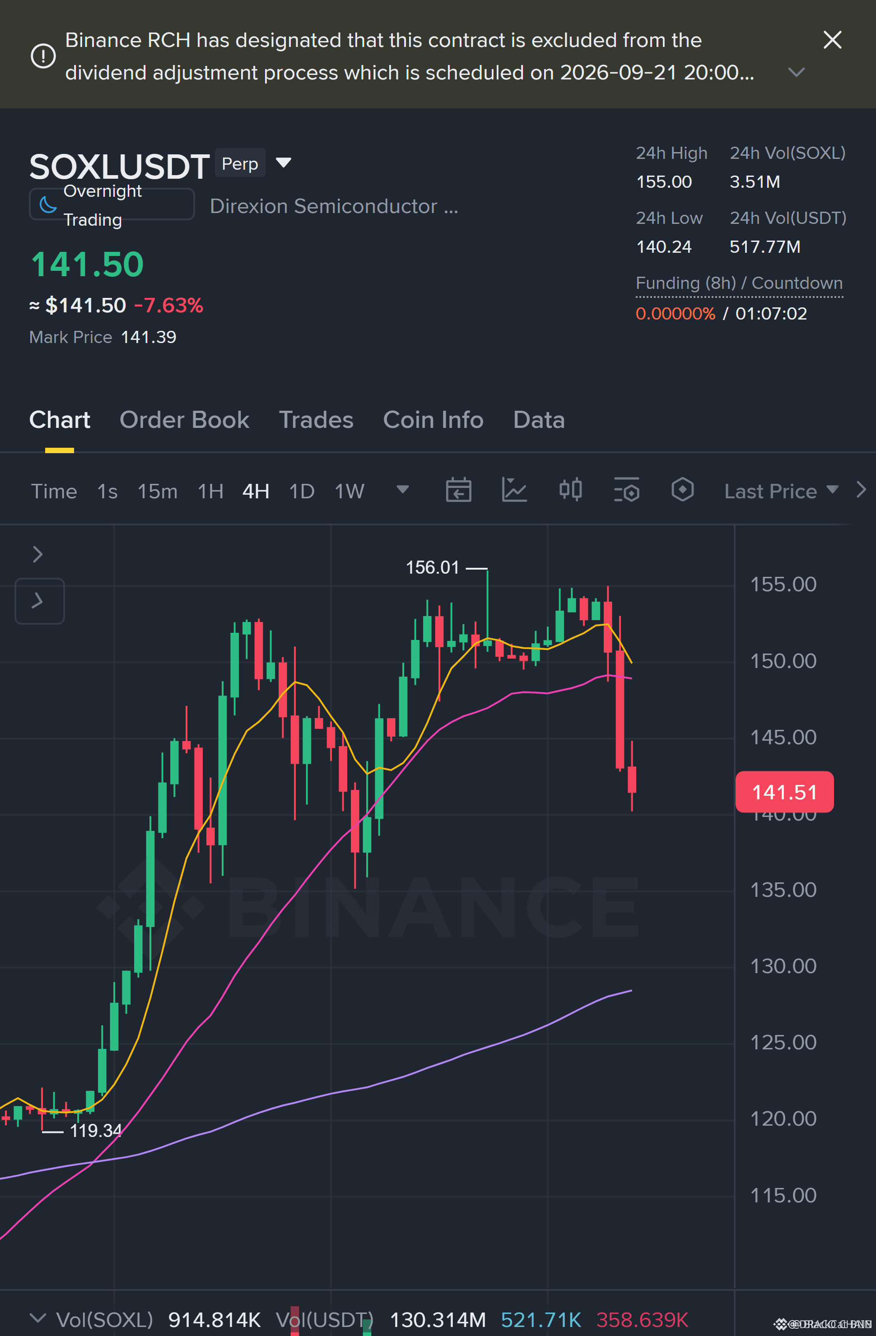
Task: Select the 15m timeframe
Action: (157, 491)
